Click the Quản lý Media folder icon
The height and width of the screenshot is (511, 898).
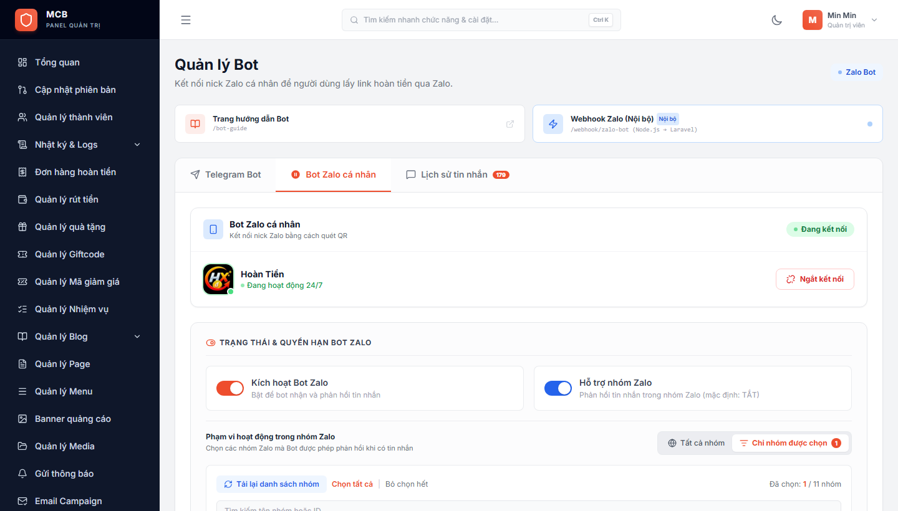pyautogui.click(x=22, y=446)
